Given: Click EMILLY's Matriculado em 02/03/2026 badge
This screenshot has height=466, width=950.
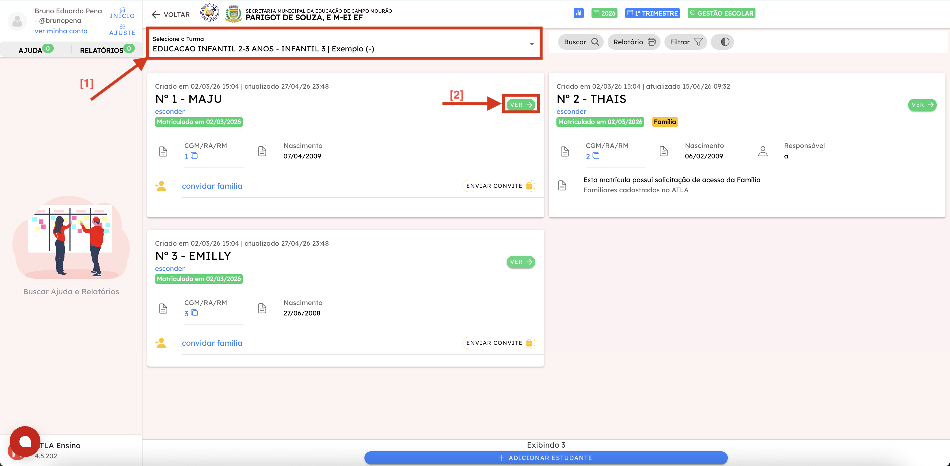Looking at the screenshot, I should [199, 279].
